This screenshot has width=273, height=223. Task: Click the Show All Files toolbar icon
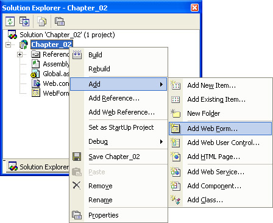(x=42, y=21)
